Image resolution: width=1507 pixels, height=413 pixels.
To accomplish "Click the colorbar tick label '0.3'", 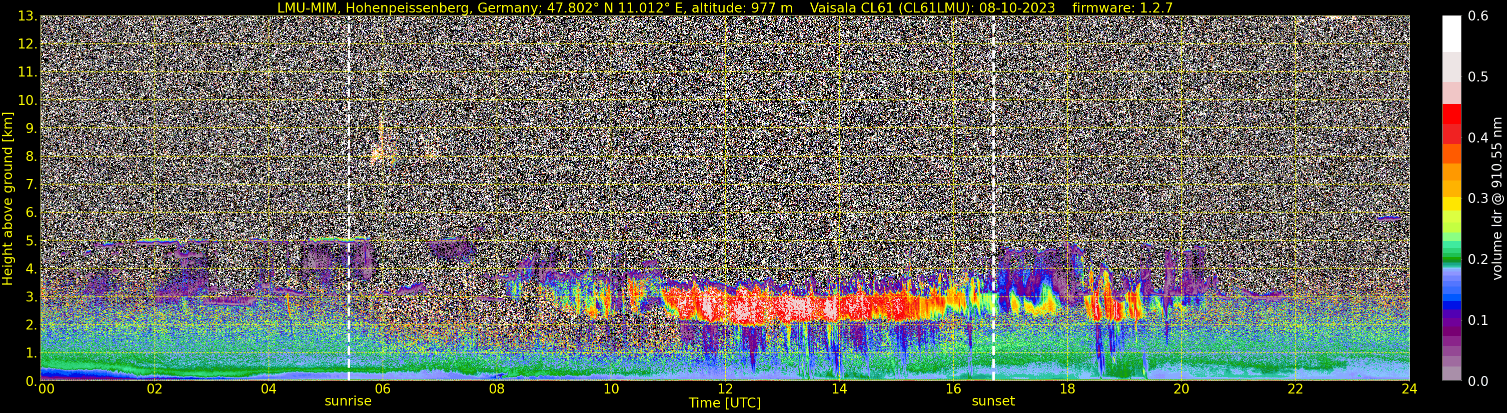I will [x=1478, y=198].
